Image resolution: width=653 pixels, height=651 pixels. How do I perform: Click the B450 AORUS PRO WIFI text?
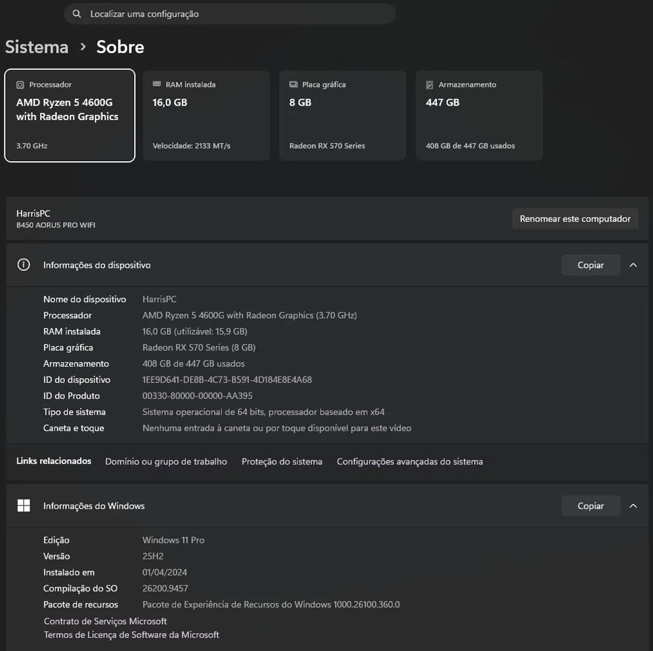tap(56, 225)
